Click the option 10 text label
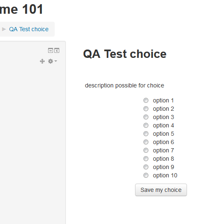This screenshot has height=224, width=206. 165,175
